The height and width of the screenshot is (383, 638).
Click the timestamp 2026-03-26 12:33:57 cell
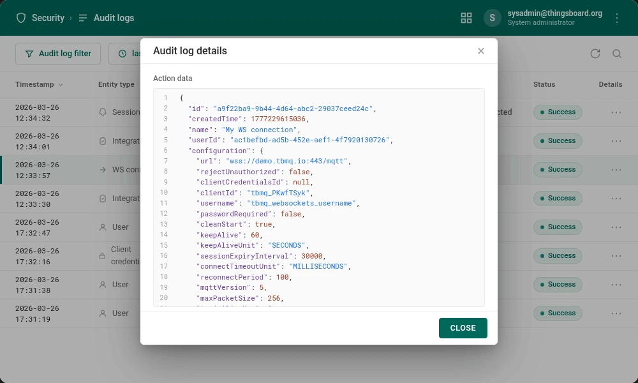pos(37,170)
